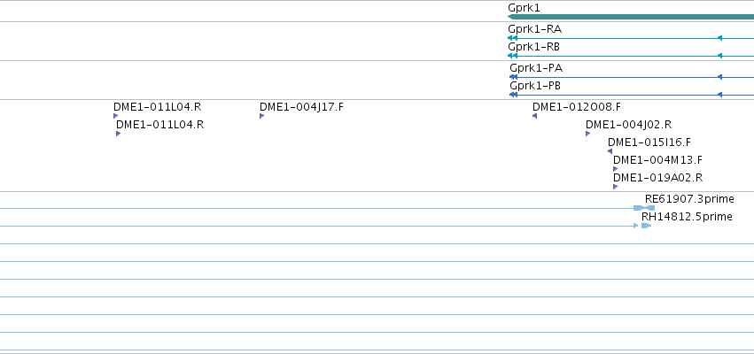
Task: Open the Gprk1-RB transcript label
Action: (x=533, y=47)
